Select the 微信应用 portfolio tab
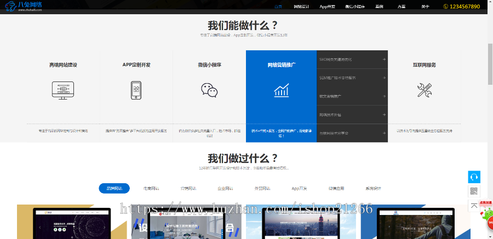 point(336,189)
